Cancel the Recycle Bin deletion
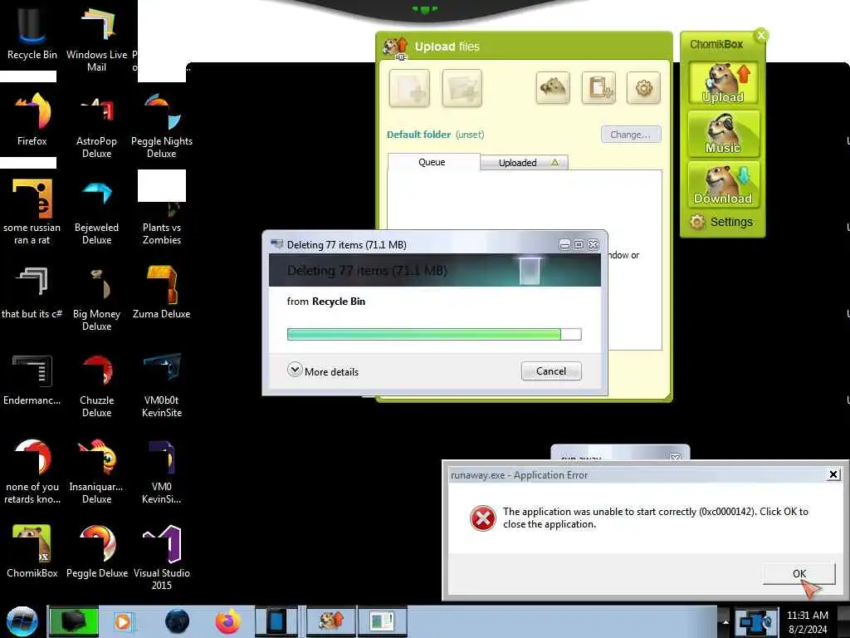Image resolution: width=850 pixels, height=638 pixels. 551,371
